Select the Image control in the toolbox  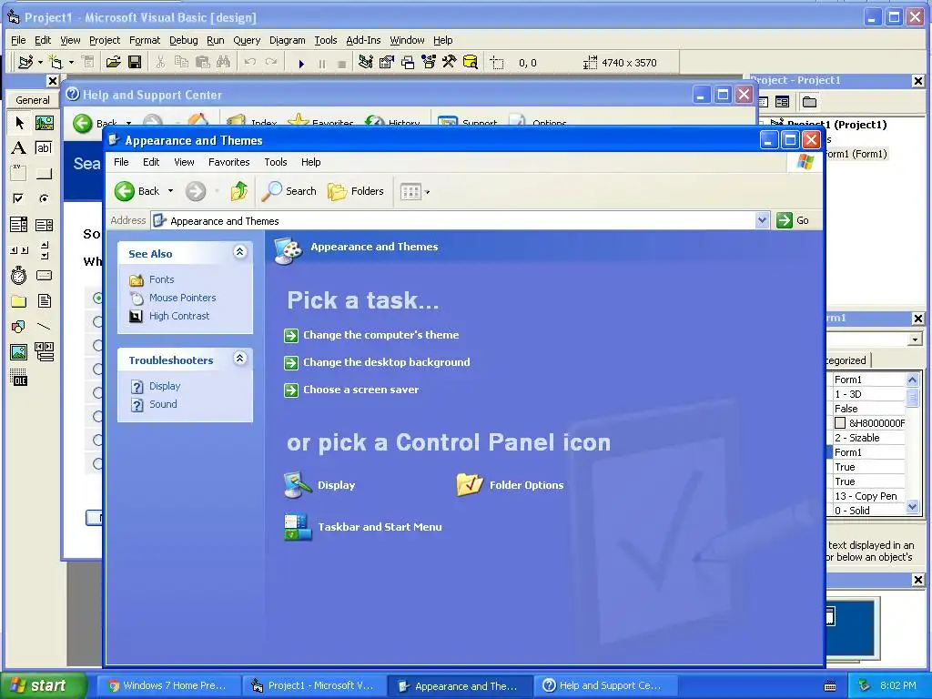point(19,352)
